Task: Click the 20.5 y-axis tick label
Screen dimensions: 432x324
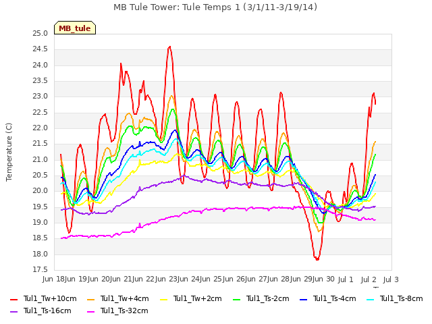Action: tap(40, 175)
